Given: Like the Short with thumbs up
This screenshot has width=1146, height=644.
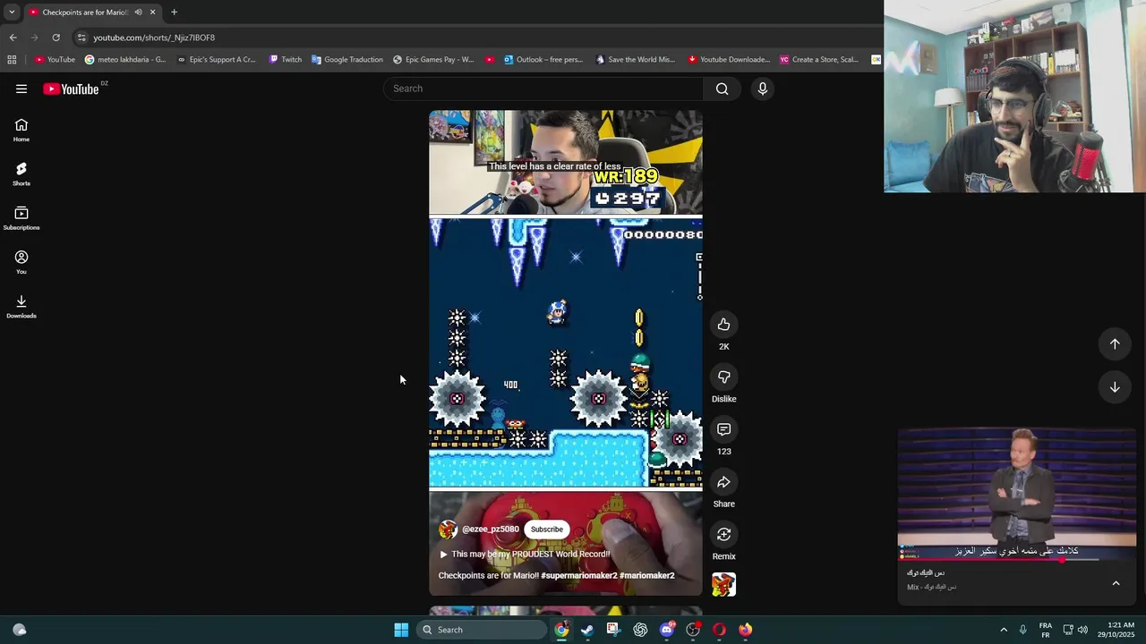Looking at the screenshot, I should pyautogui.click(x=723, y=325).
